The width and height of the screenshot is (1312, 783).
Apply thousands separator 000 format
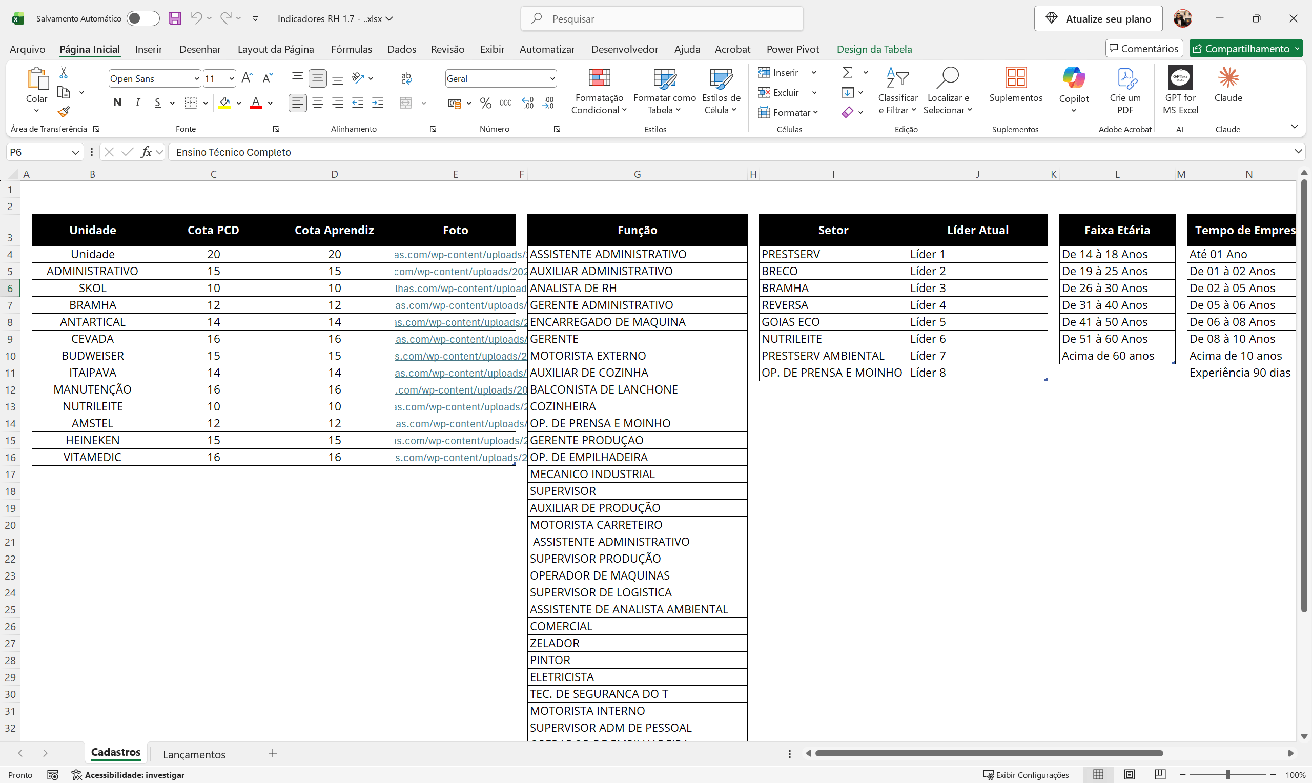point(505,103)
